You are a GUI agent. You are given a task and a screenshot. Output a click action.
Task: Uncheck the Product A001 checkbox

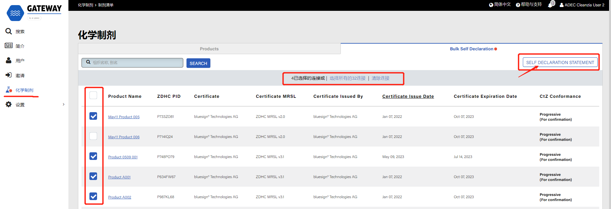tap(93, 176)
